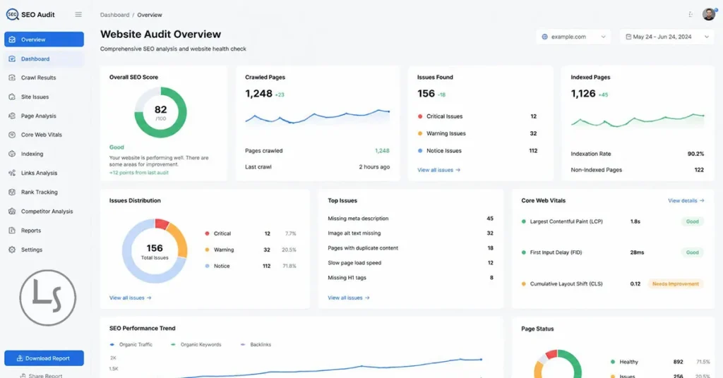Viewport: 723px width, 378px height.
Task: Open the Overview menu item
Action: (x=44, y=39)
